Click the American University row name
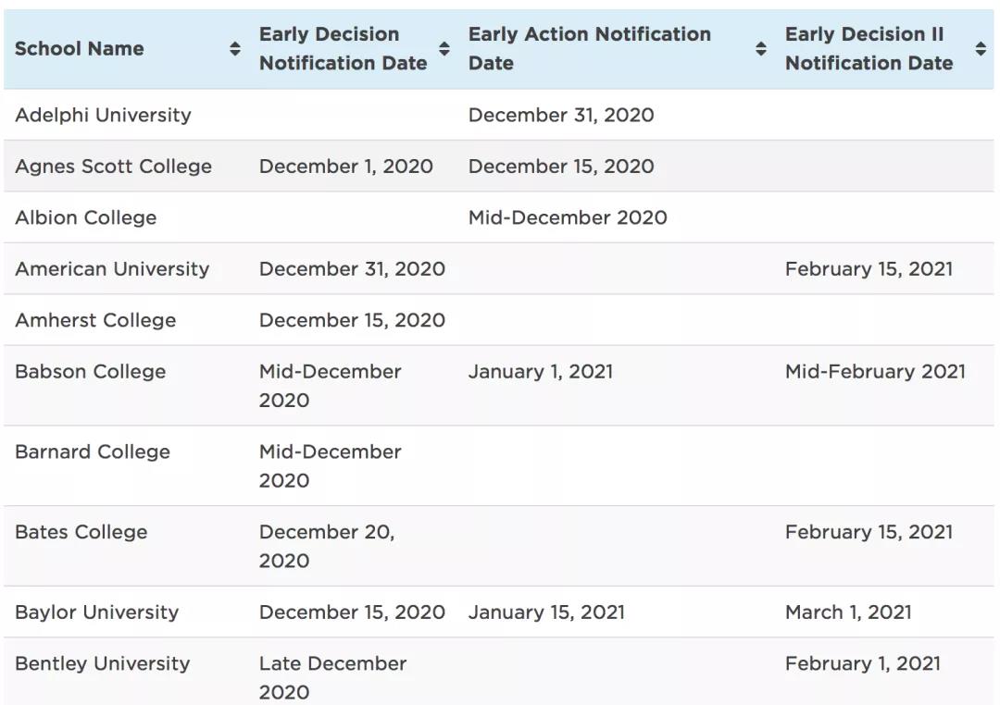This screenshot has width=1000, height=705. click(x=112, y=269)
